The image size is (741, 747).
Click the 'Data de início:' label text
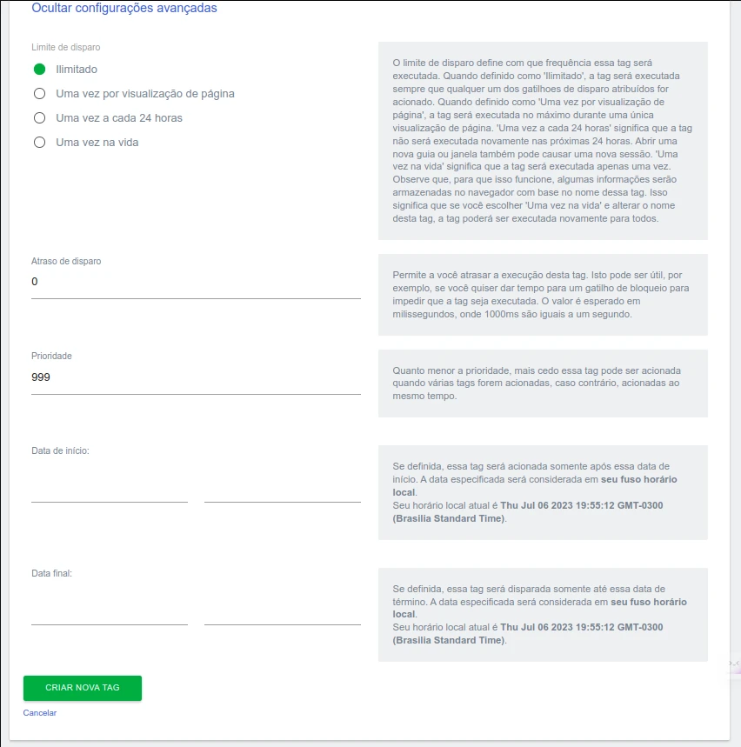(60, 450)
